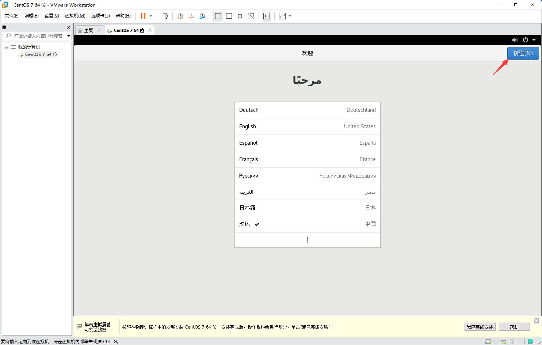Show more languages with three dots
Viewport: 542px width, 345px height.
point(308,240)
